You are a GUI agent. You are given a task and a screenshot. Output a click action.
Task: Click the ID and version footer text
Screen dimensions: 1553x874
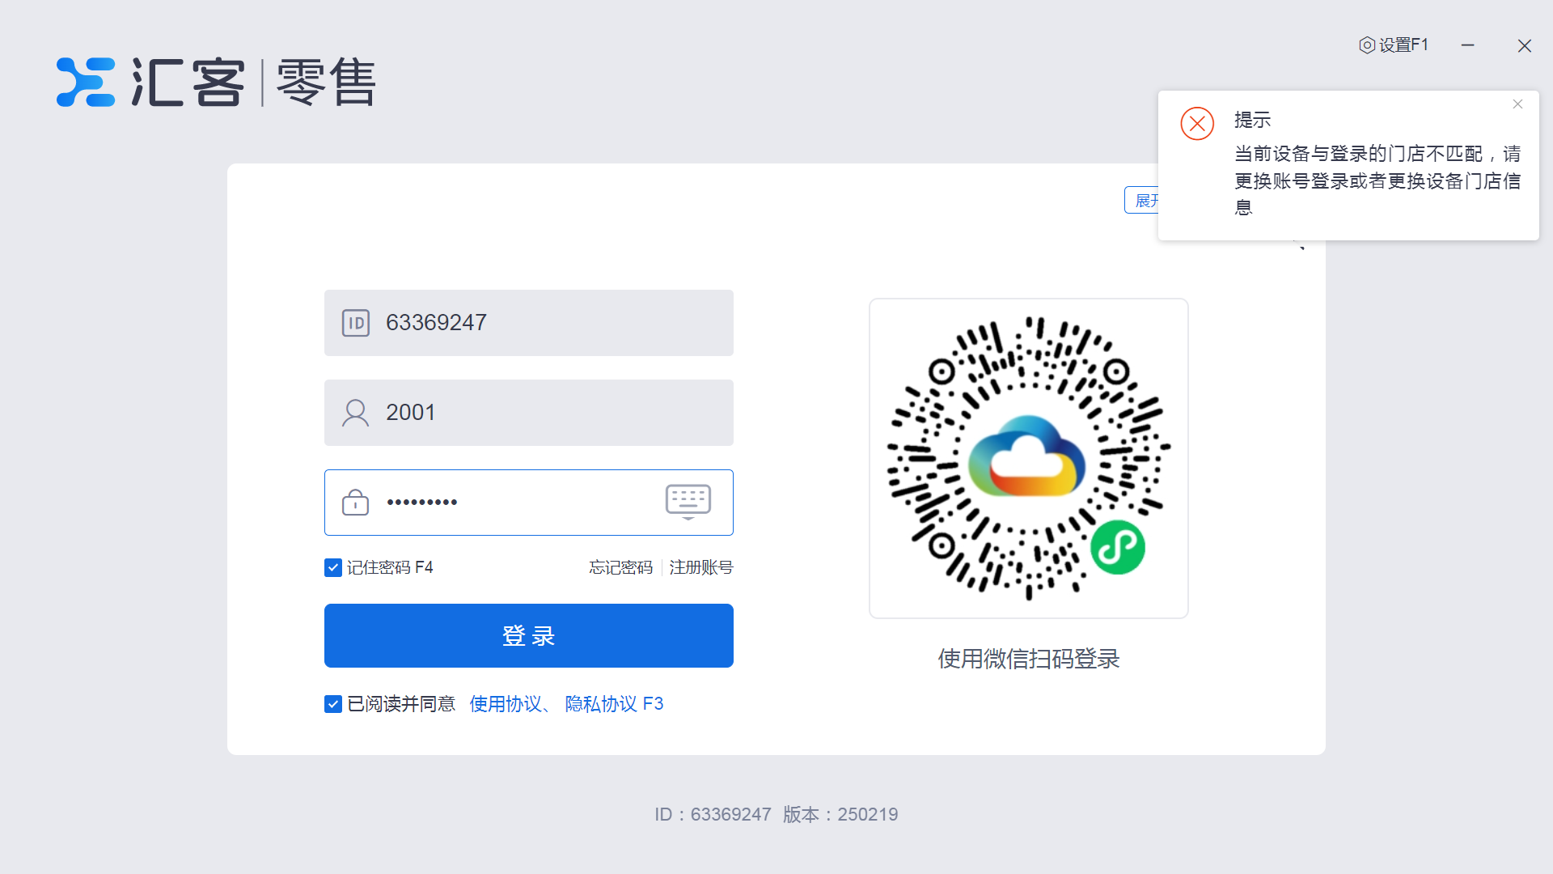pyautogui.click(x=776, y=814)
